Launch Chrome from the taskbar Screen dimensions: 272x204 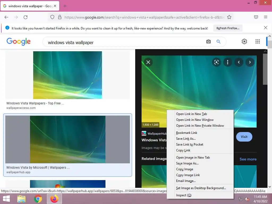38,199
